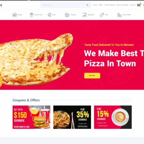Screen dimensions: 144x144
Task: Open the $150 cashback coupon banner
Action: coord(31,117)
